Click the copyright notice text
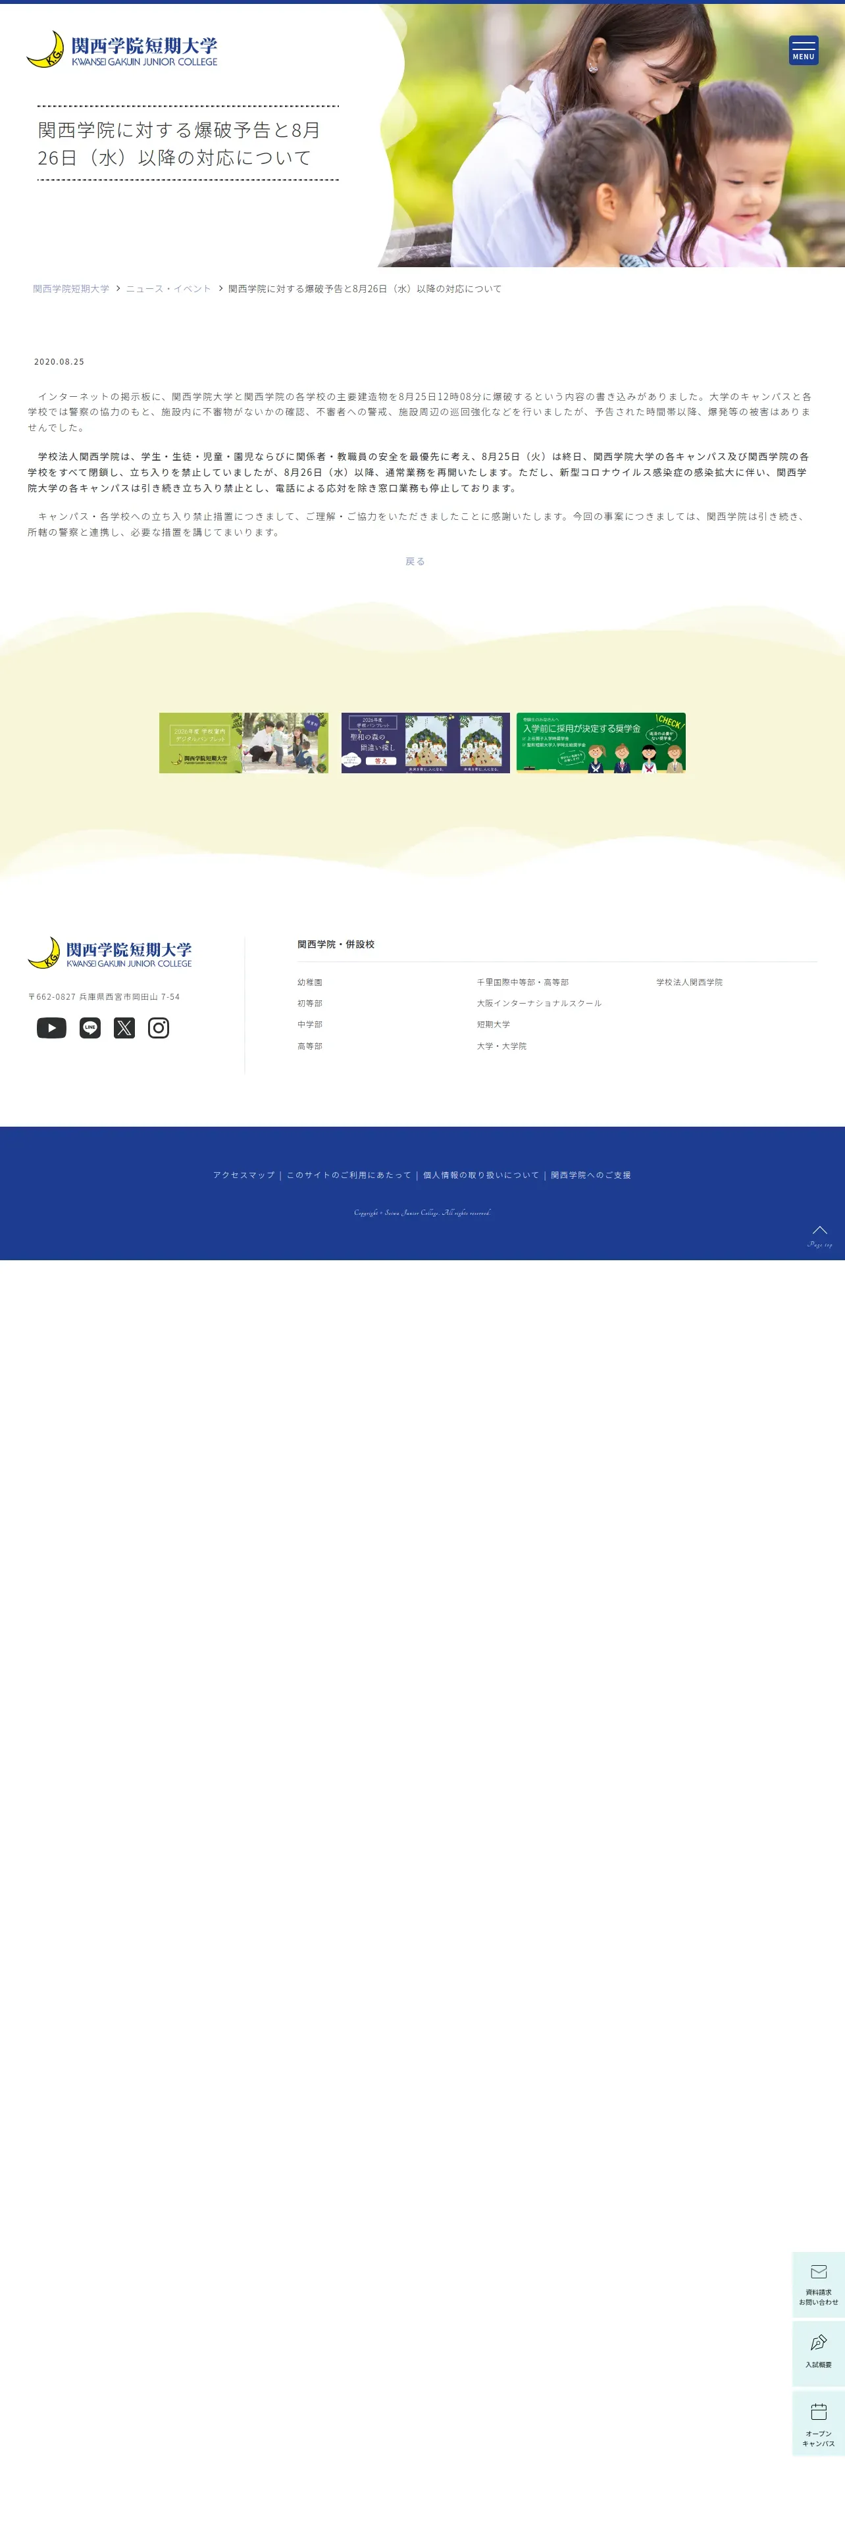This screenshot has width=845, height=2535. [422, 1212]
